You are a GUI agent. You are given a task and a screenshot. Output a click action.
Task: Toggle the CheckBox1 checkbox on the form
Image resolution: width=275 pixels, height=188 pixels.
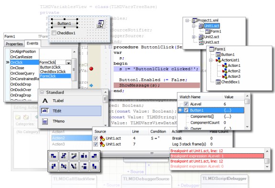[x=54, y=33]
